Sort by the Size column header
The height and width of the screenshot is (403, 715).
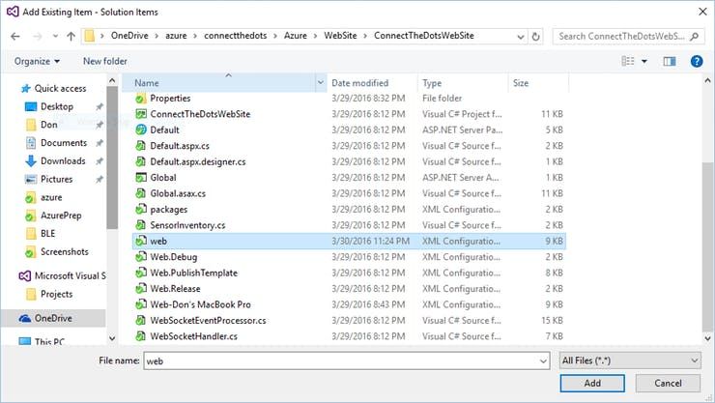point(521,83)
